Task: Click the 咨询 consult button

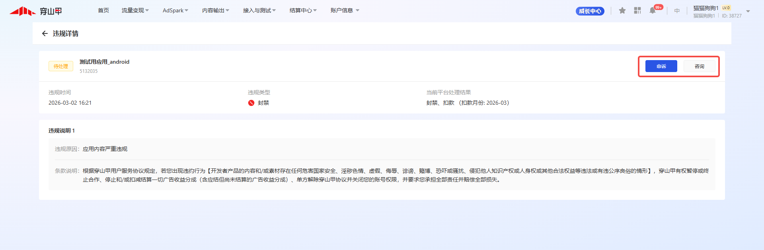Action: pyautogui.click(x=699, y=66)
